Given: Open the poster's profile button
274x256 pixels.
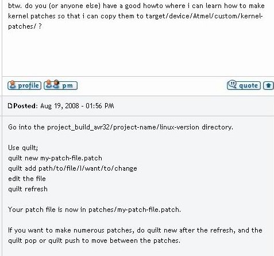Looking at the screenshot, I should click(24, 85).
